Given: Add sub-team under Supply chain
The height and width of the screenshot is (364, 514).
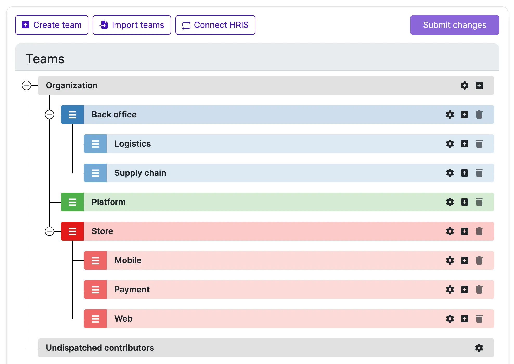Looking at the screenshot, I should click(464, 173).
